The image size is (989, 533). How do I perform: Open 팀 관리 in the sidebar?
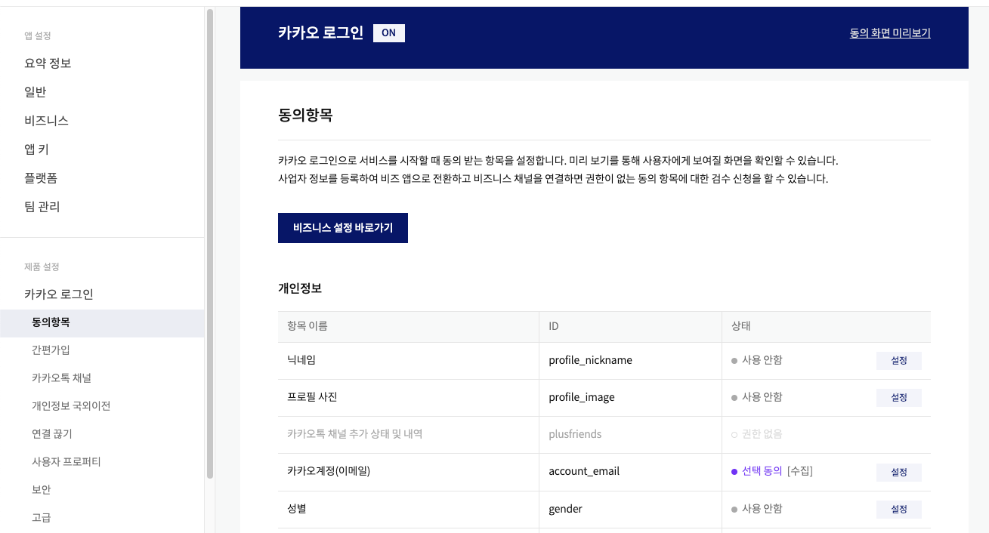coord(42,207)
